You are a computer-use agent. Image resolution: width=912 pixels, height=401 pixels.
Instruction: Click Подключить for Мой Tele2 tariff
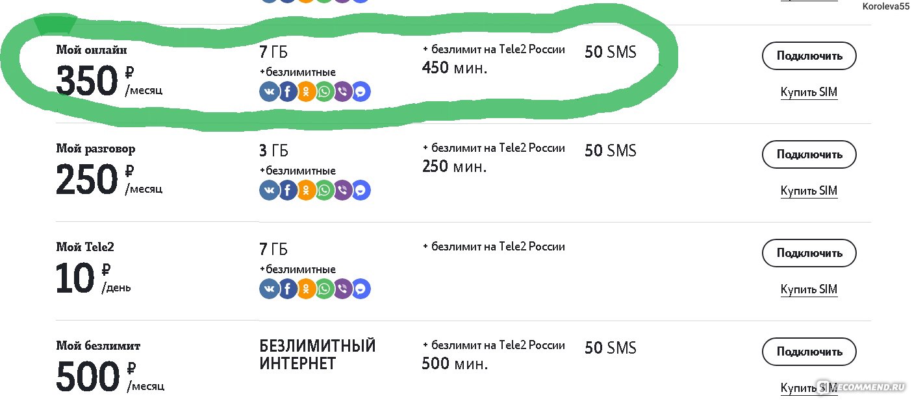[809, 253]
